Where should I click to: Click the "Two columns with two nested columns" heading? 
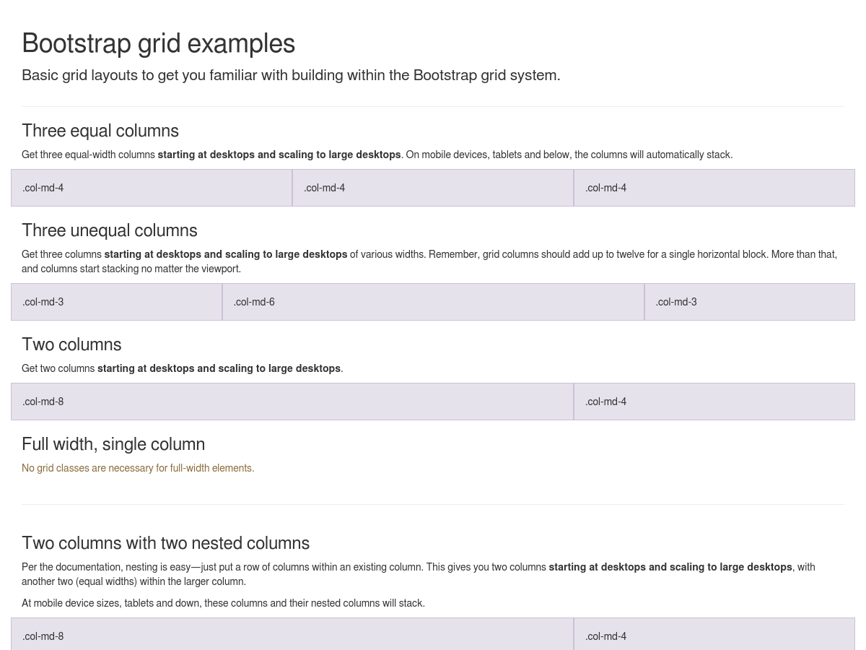[x=165, y=543]
